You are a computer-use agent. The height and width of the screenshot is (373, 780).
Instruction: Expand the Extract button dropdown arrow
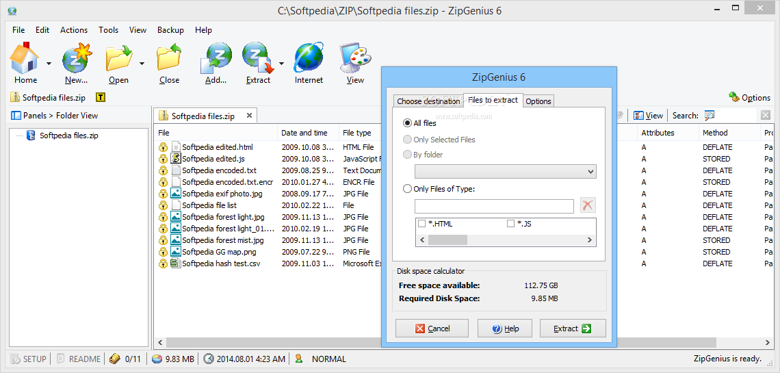coord(281,63)
